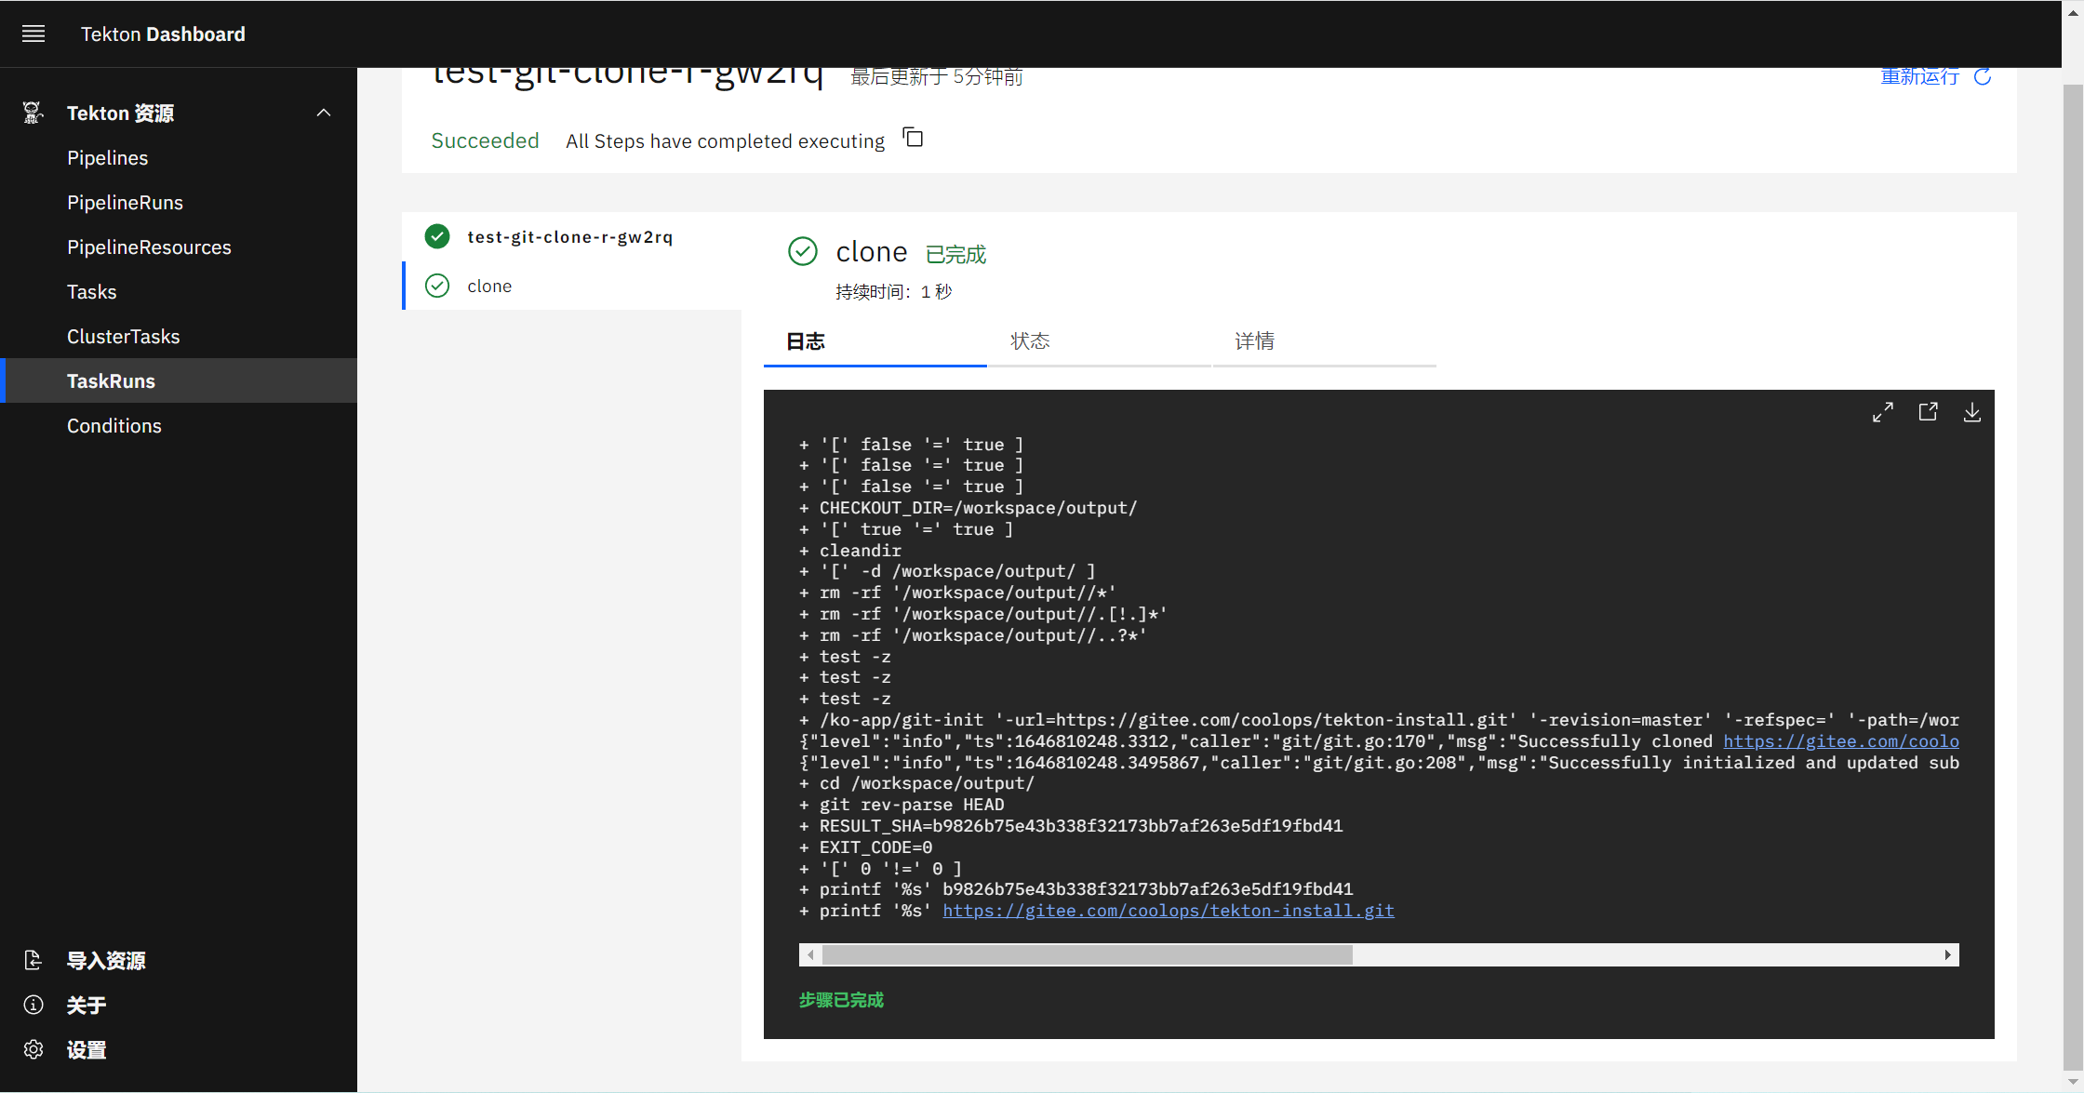Switch to the 详情 details tab
The image size is (2084, 1093).
tap(1325, 341)
